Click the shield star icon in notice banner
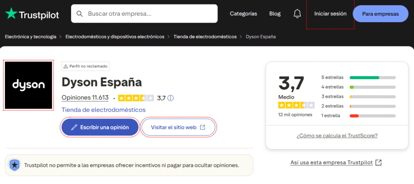 pos(15,165)
